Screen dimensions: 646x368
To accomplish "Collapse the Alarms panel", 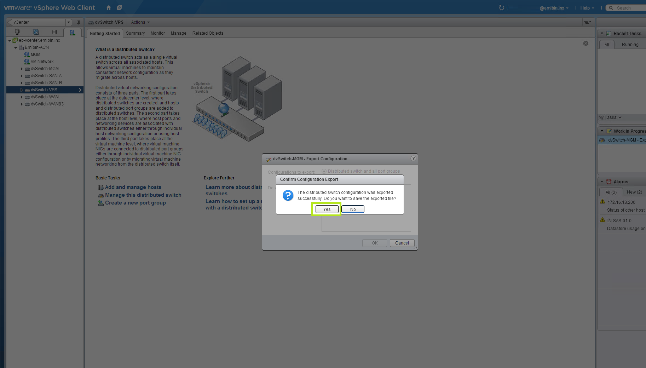I will pyautogui.click(x=602, y=182).
